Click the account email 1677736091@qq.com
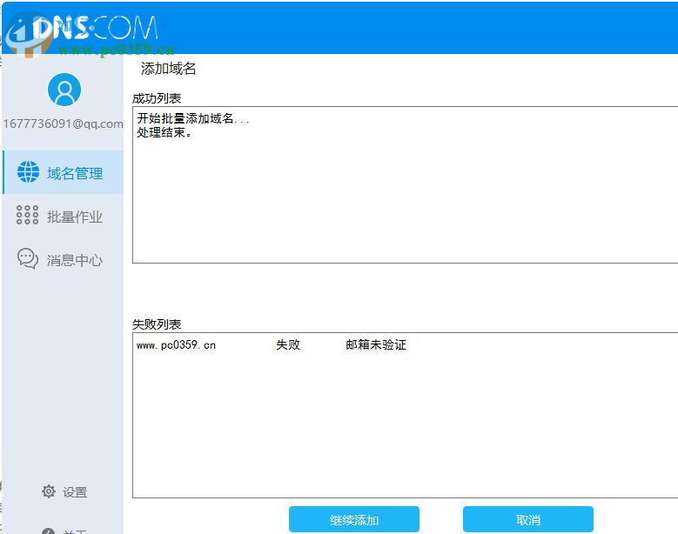This screenshot has height=534, width=678. click(x=64, y=124)
